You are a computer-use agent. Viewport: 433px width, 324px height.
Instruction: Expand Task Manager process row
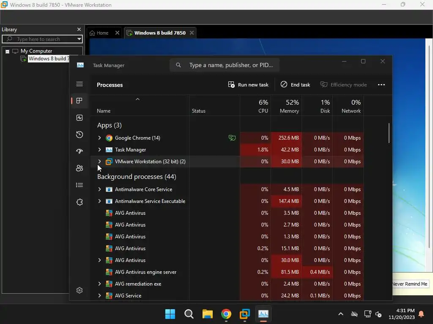[99, 150]
